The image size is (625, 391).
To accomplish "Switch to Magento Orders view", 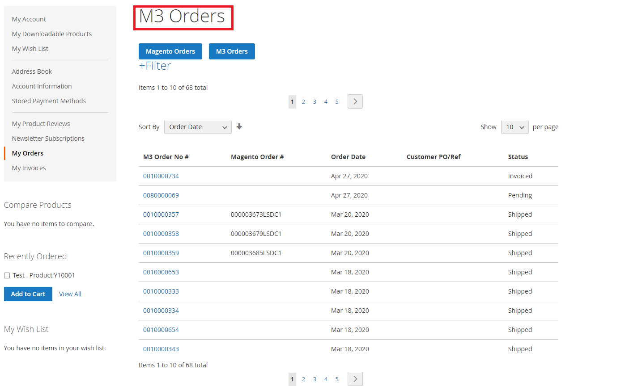I will point(170,51).
